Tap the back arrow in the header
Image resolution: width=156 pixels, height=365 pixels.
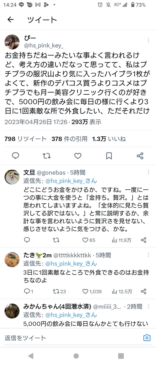pyautogui.click(x=10, y=20)
